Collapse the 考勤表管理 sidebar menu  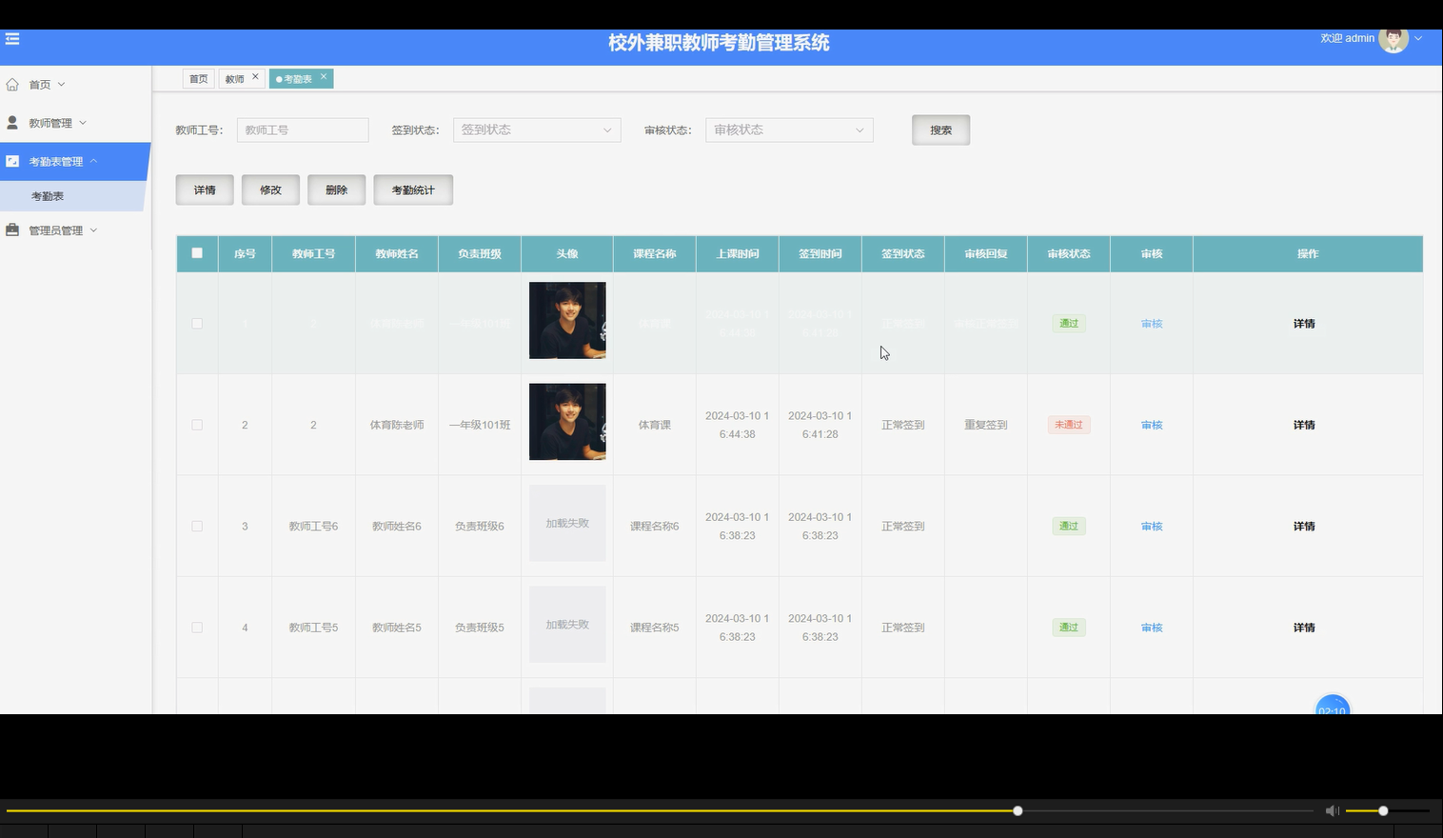74,161
